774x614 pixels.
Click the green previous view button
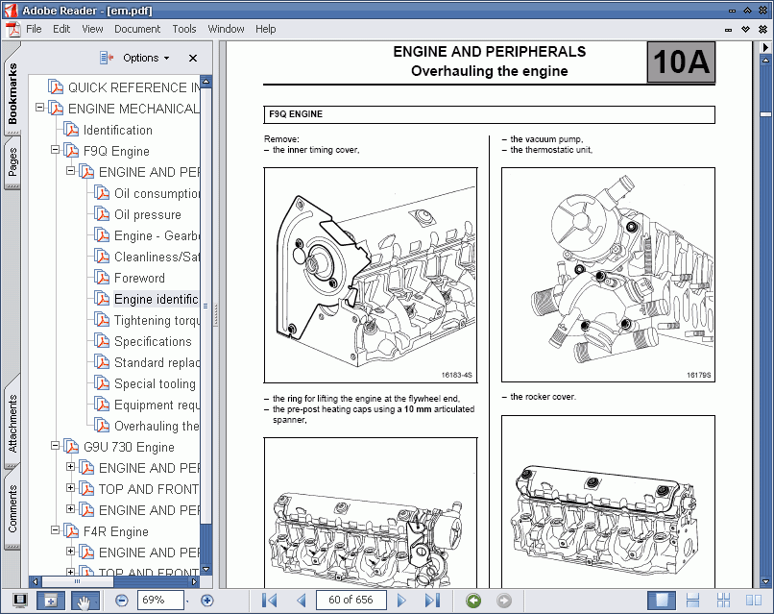(x=473, y=601)
